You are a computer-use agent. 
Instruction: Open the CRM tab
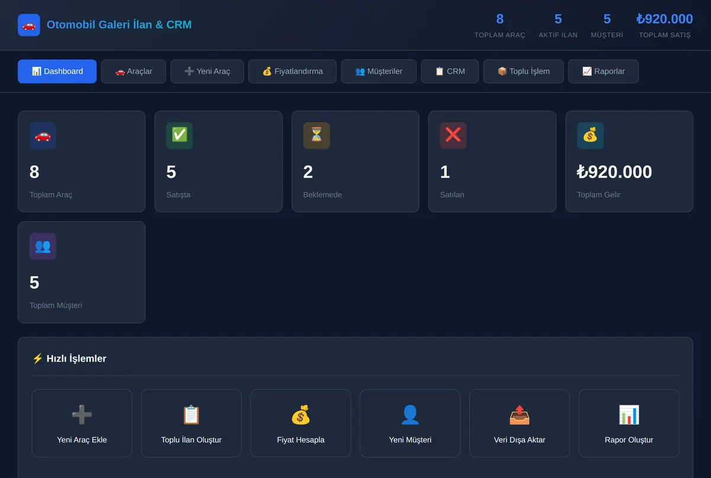click(450, 71)
